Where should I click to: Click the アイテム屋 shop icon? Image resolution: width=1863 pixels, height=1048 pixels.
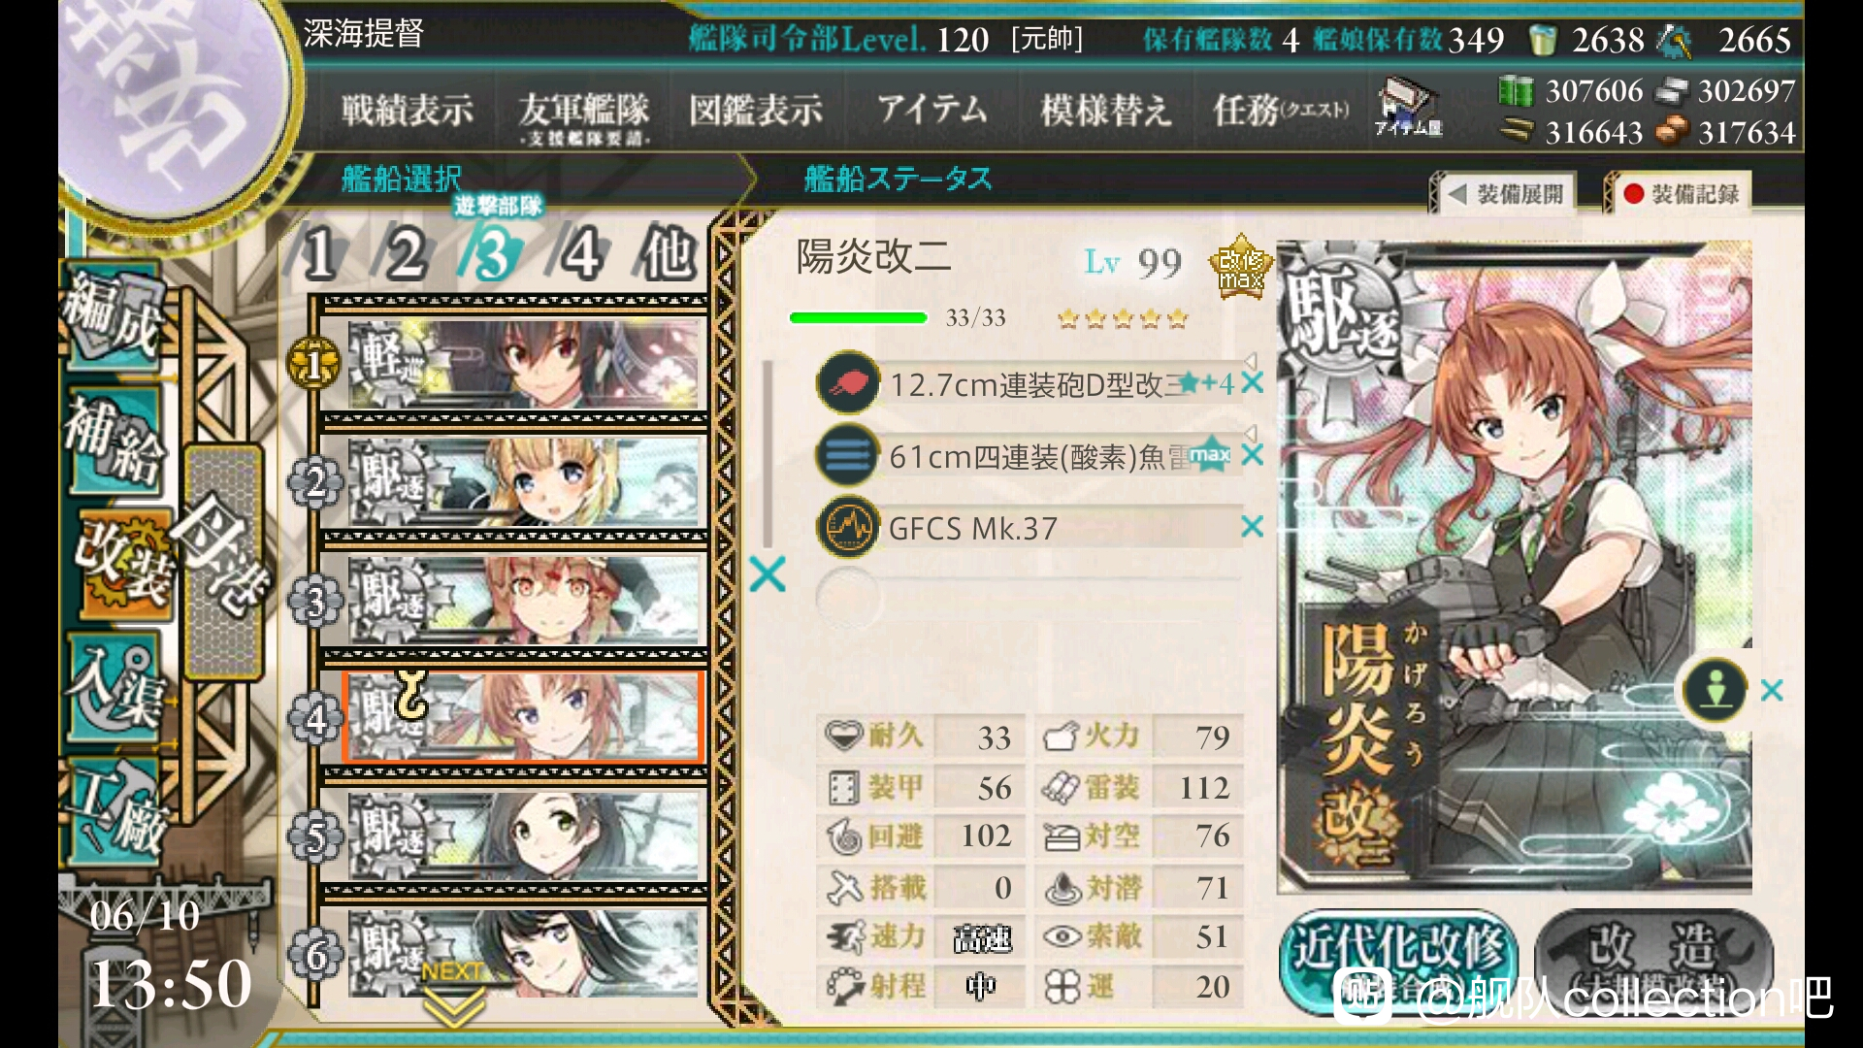tap(1408, 109)
